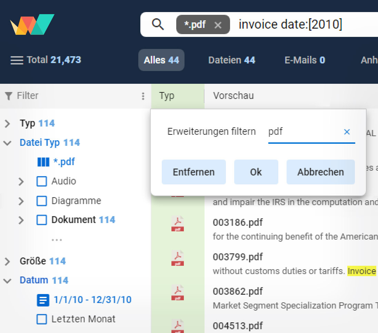
Task: Click the filter funnel icon
Action: click(8, 96)
